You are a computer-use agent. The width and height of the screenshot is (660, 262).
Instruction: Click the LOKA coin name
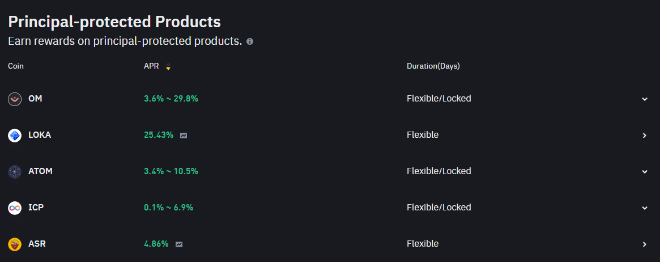[40, 135]
